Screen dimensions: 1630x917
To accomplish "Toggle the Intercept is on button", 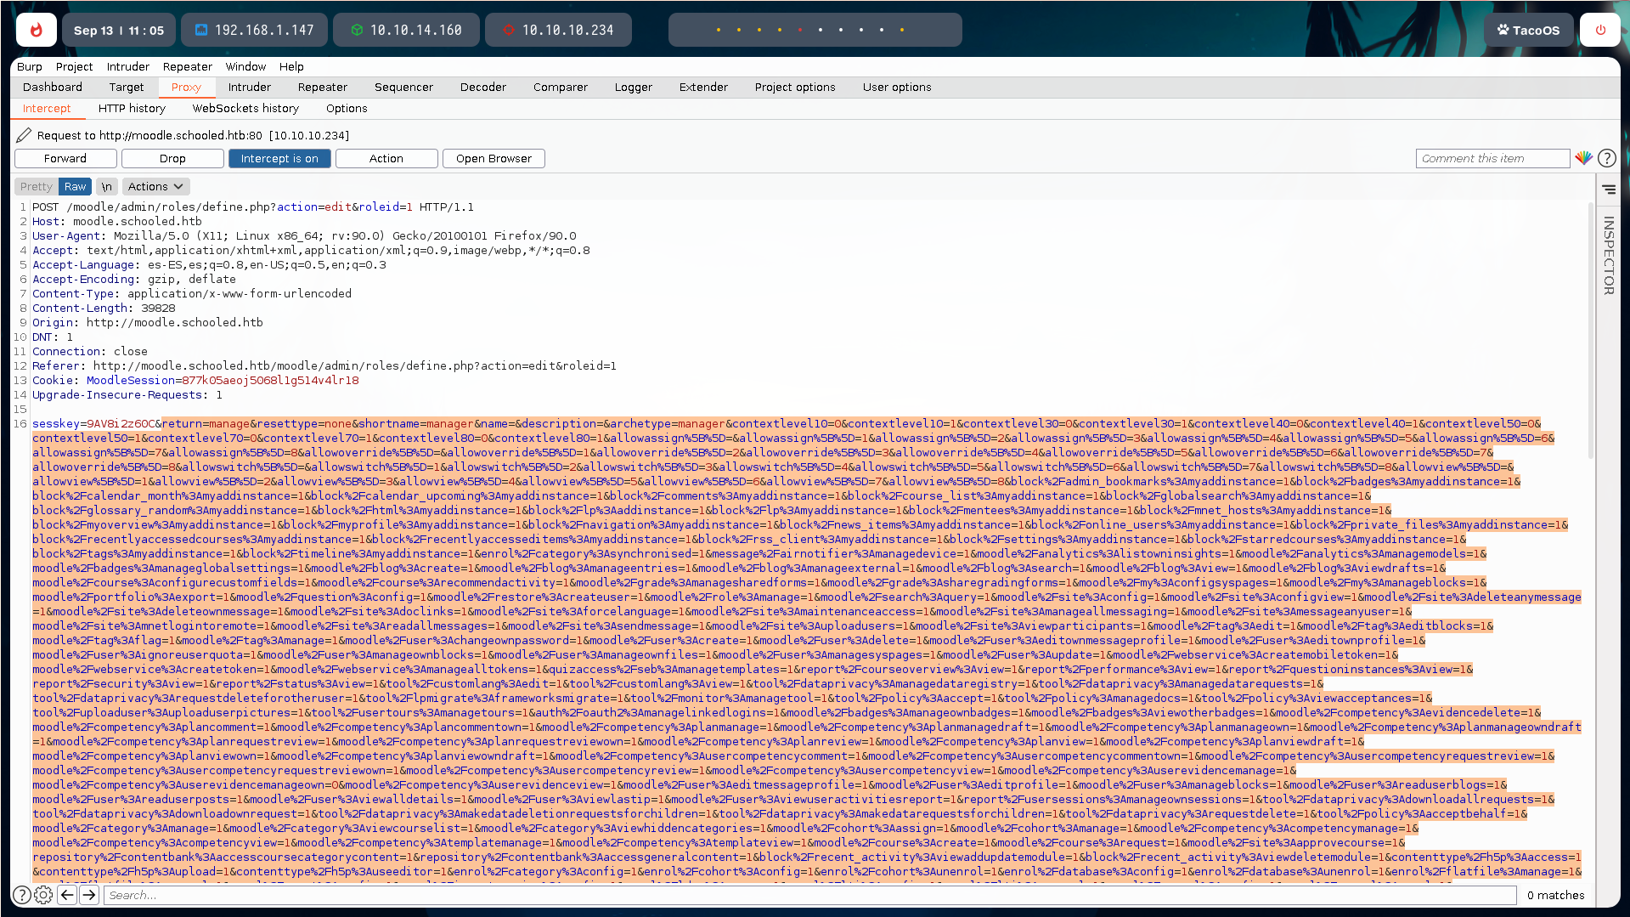I will (x=279, y=159).
